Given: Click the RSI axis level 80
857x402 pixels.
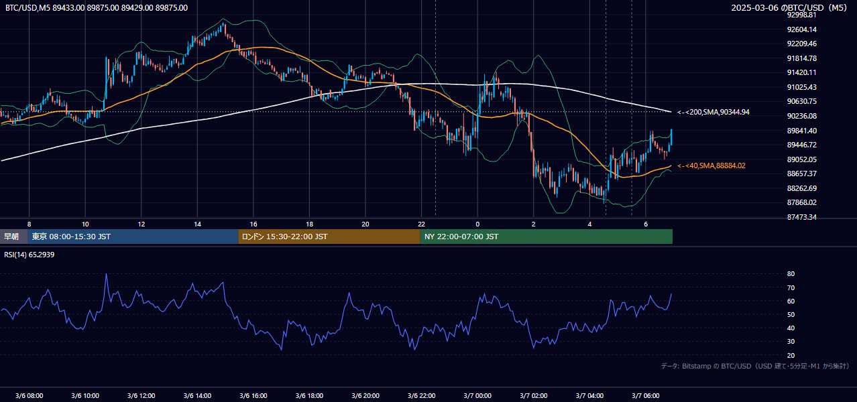Looking at the screenshot, I should coord(791,274).
